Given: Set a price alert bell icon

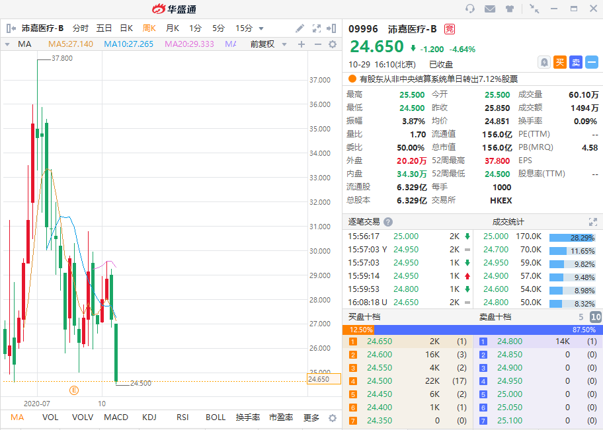Looking at the screenshot, I should pos(543,62).
